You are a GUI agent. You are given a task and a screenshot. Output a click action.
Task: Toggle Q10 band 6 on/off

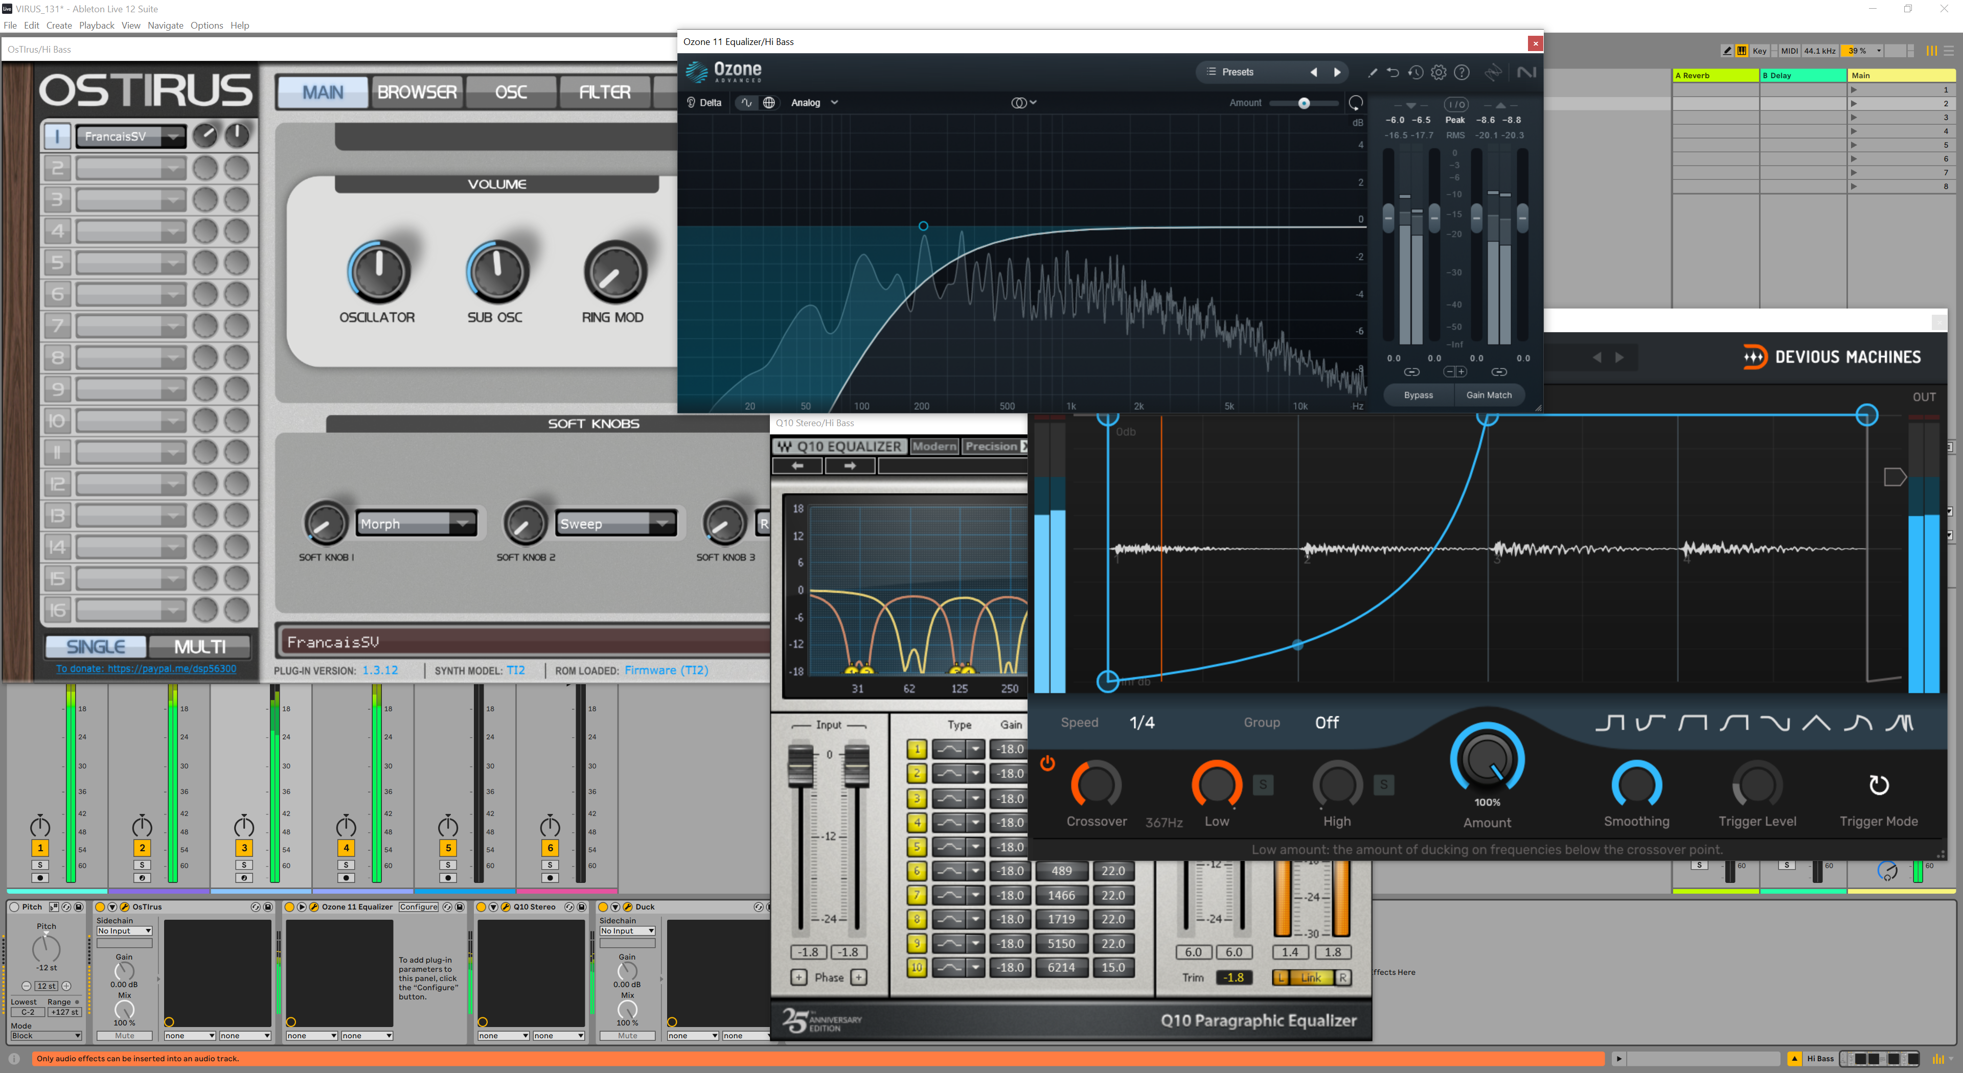[917, 871]
